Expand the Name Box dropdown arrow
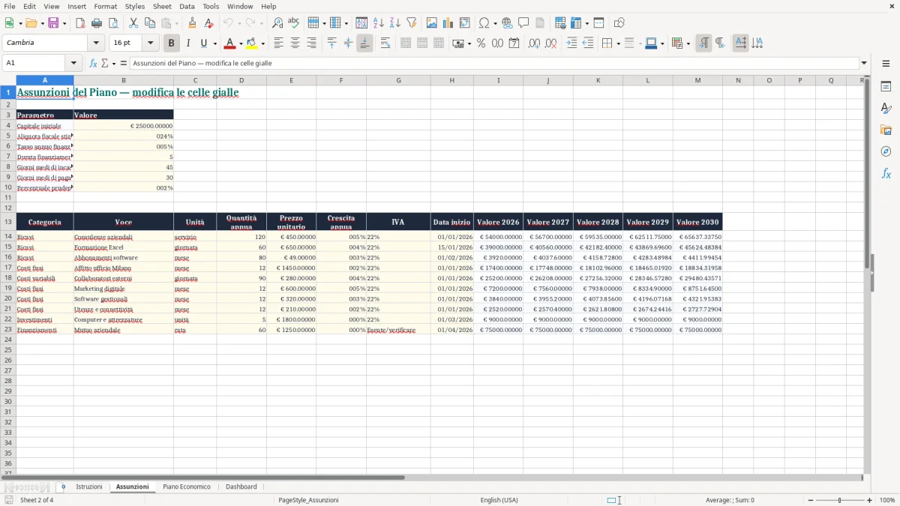This screenshot has width=900, height=506. coord(73,63)
